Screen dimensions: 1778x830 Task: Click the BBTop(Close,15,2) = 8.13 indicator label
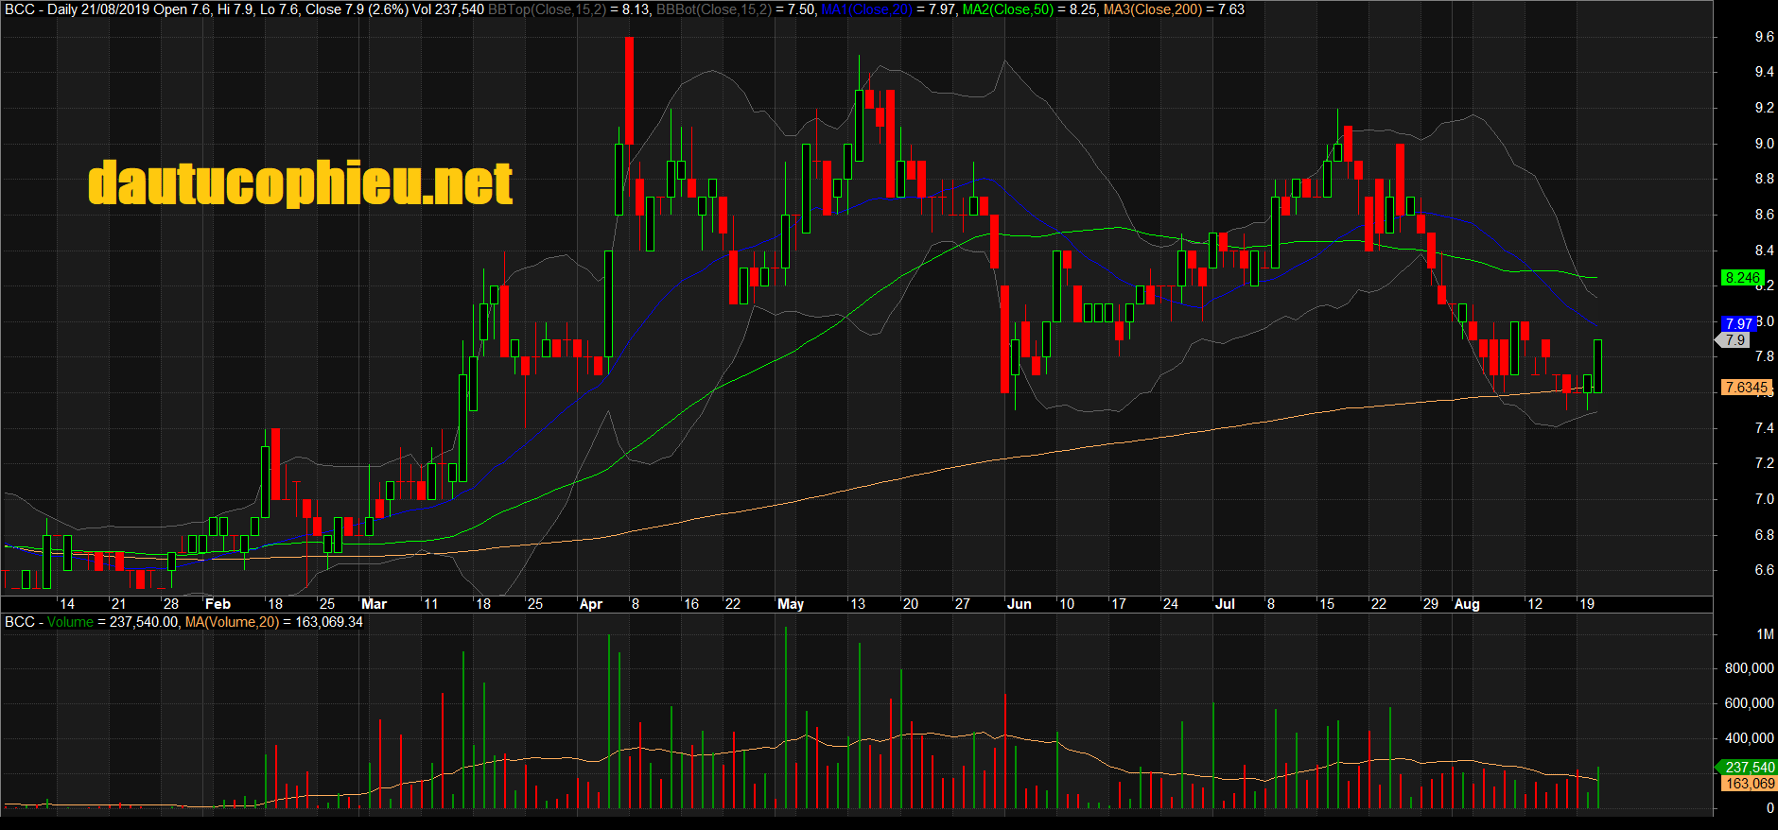[x=569, y=9]
